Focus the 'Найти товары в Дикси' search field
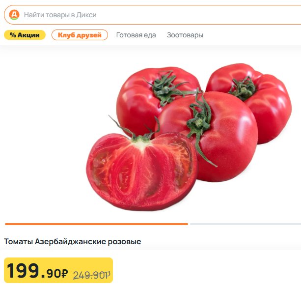 152,15
